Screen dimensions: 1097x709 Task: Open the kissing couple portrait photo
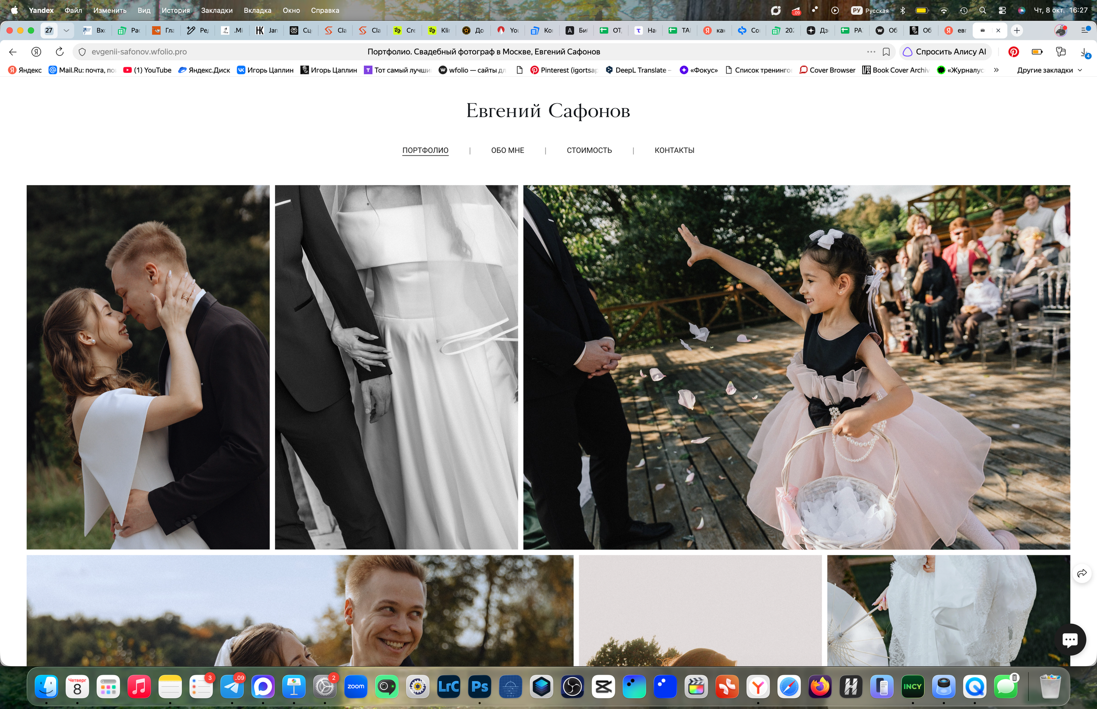pos(148,367)
